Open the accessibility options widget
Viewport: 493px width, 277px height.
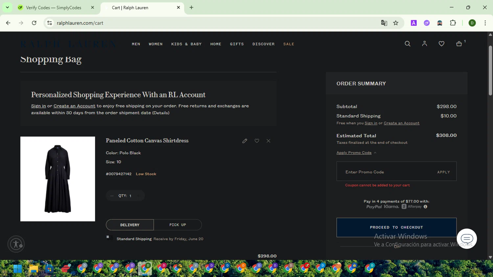(16, 244)
